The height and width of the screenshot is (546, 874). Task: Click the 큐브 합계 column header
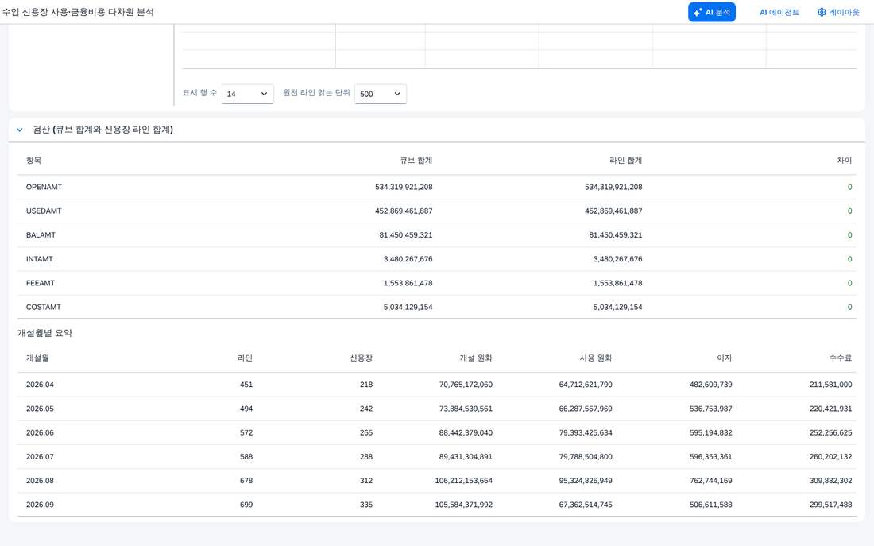(x=416, y=160)
